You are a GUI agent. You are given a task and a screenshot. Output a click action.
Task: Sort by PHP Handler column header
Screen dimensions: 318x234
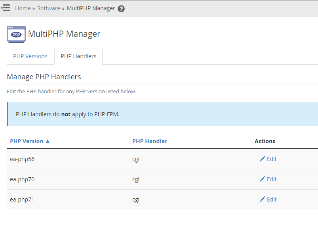tap(150, 141)
